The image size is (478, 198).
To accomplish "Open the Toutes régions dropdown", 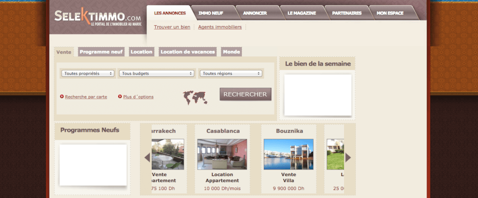I will tap(231, 74).
